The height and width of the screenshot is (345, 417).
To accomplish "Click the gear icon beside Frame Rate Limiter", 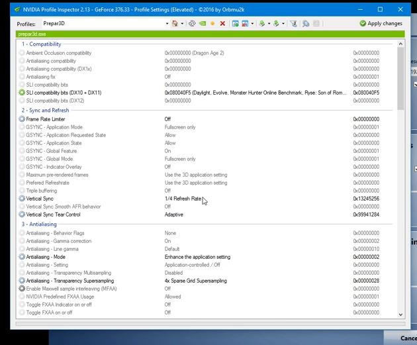I will (x=22, y=119).
